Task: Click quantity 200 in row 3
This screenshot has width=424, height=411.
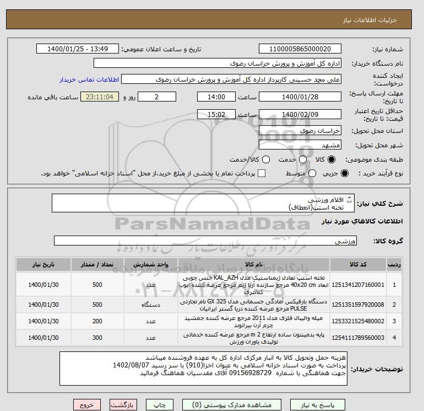Action: pyautogui.click(x=97, y=321)
